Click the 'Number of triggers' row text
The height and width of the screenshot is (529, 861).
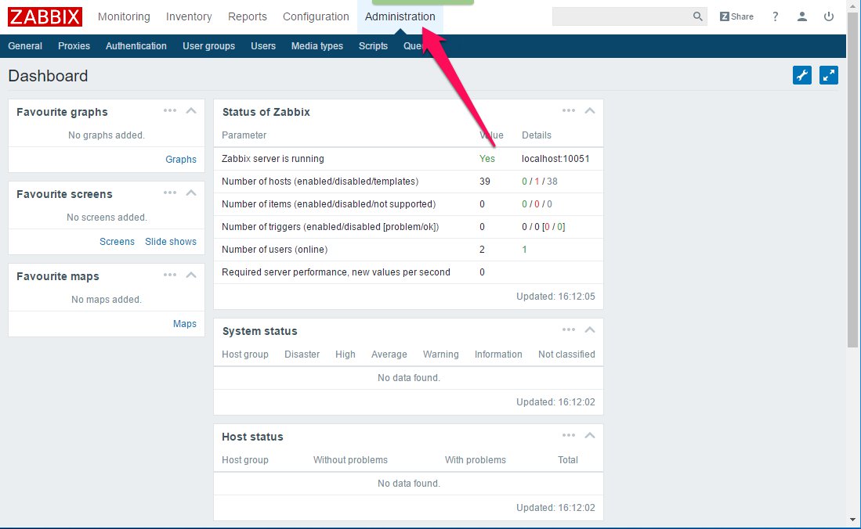pyautogui.click(x=331, y=227)
